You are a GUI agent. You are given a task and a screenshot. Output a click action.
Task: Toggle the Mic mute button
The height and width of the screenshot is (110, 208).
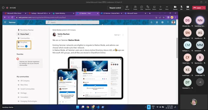[x=181, y=8]
